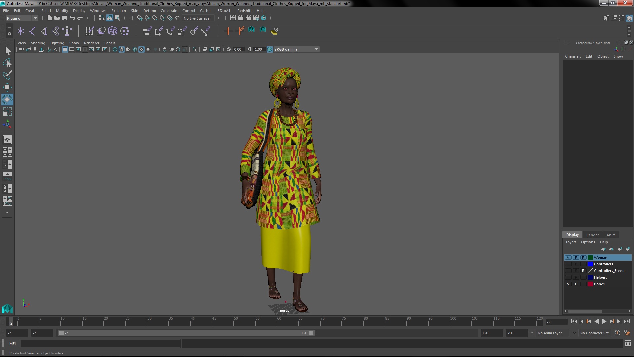Open Channels menu in Channel Box

pos(573,56)
